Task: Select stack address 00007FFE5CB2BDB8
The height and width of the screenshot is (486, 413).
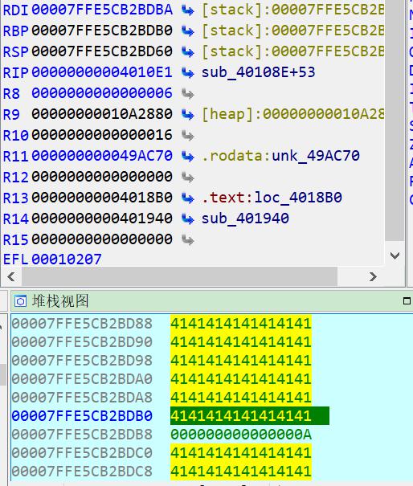Action: [82, 435]
